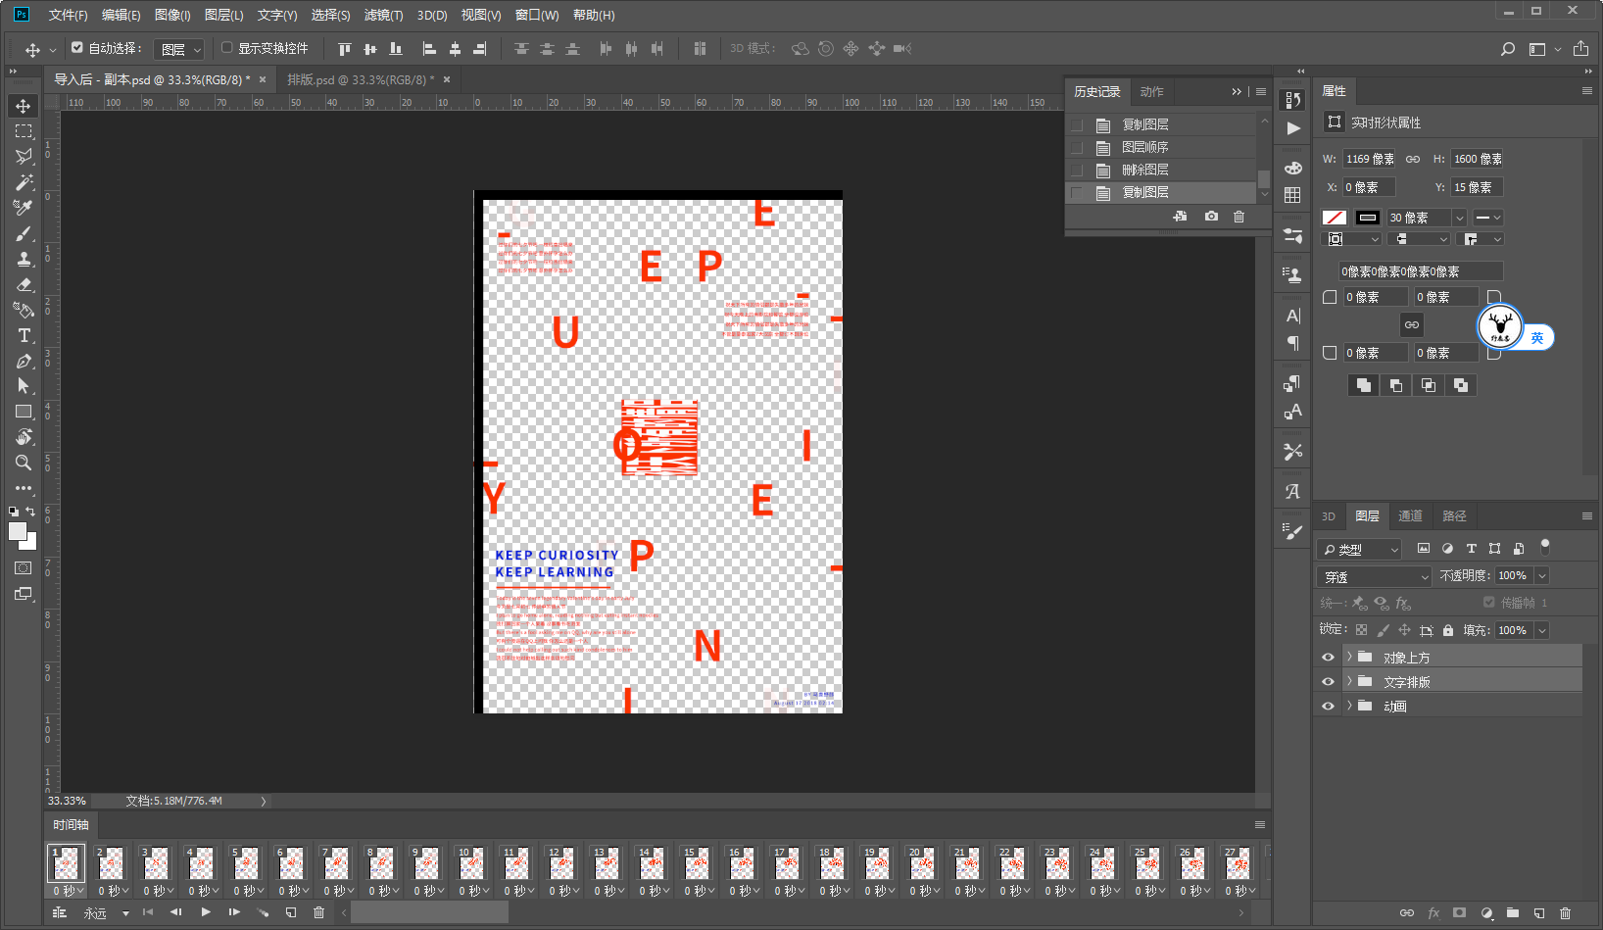Image resolution: width=1603 pixels, height=930 pixels.
Task: Select the Eraser tool
Action: 24,284
